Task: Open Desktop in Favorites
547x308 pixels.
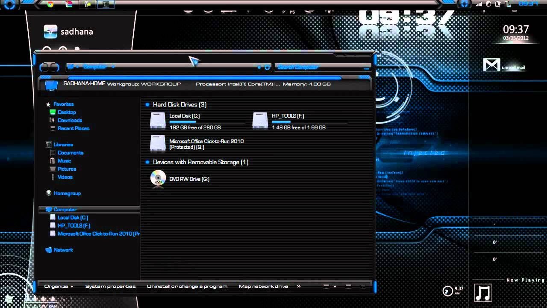Action: (x=67, y=112)
